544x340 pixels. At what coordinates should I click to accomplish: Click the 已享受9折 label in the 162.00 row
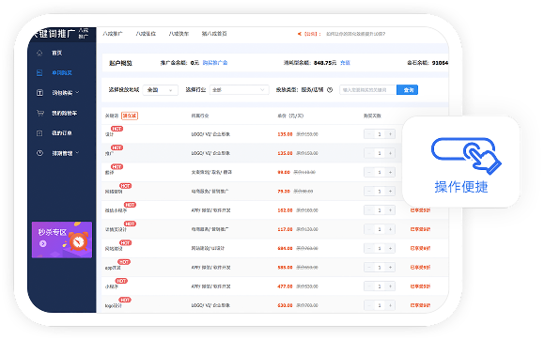(420, 210)
